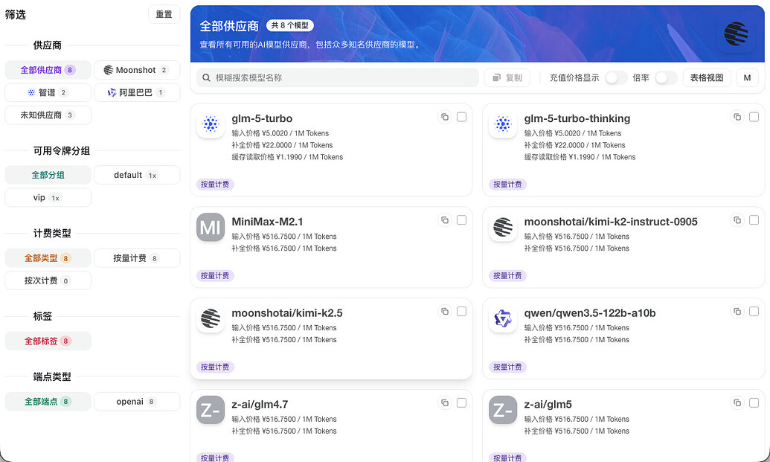Select 全部类型 billing filter
Viewport: 770px width, 462px height.
(48, 257)
